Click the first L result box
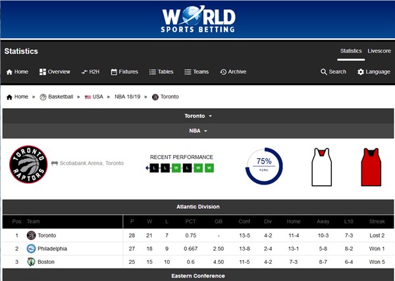This screenshot has width=395, height=281. pos(154,168)
